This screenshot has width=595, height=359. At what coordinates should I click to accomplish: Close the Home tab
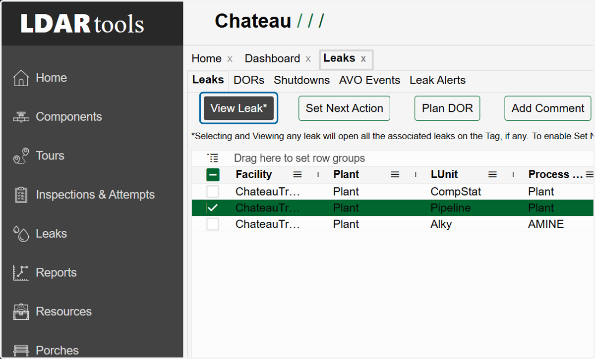(230, 59)
